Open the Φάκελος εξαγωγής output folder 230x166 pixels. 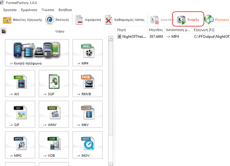[22, 20]
